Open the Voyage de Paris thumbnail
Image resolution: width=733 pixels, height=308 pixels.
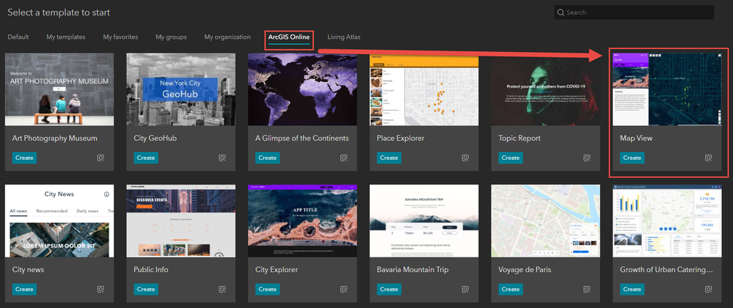pos(546,221)
